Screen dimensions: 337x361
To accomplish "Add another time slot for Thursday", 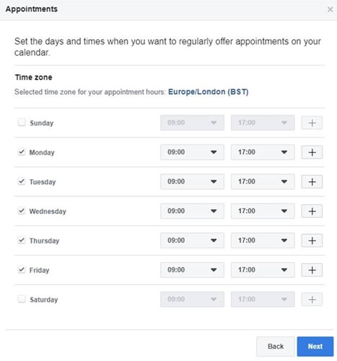I will [x=312, y=240].
